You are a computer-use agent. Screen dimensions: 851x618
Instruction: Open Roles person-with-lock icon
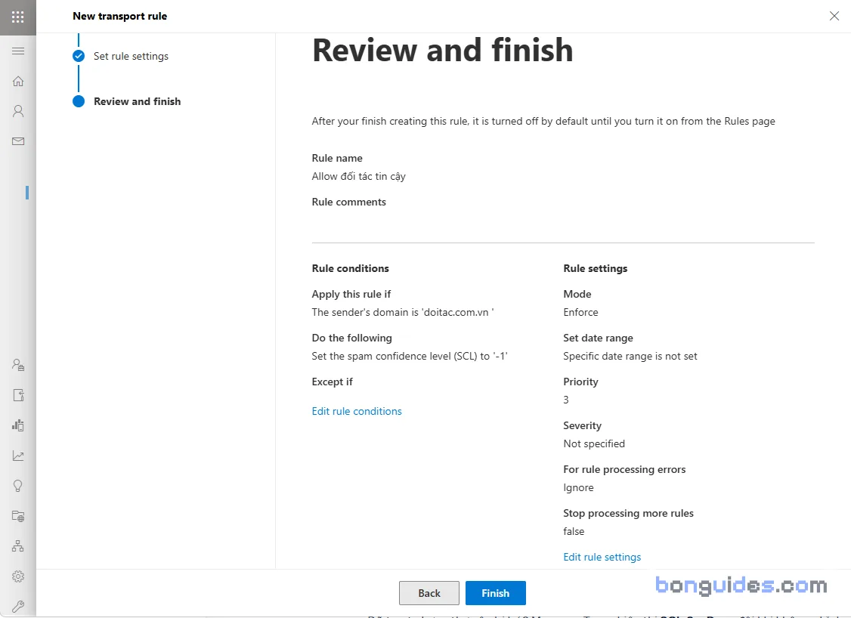[x=18, y=365]
